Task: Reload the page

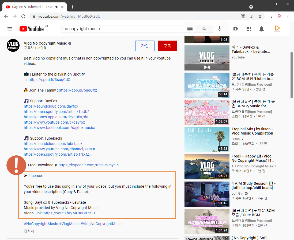Action: click(23, 16)
